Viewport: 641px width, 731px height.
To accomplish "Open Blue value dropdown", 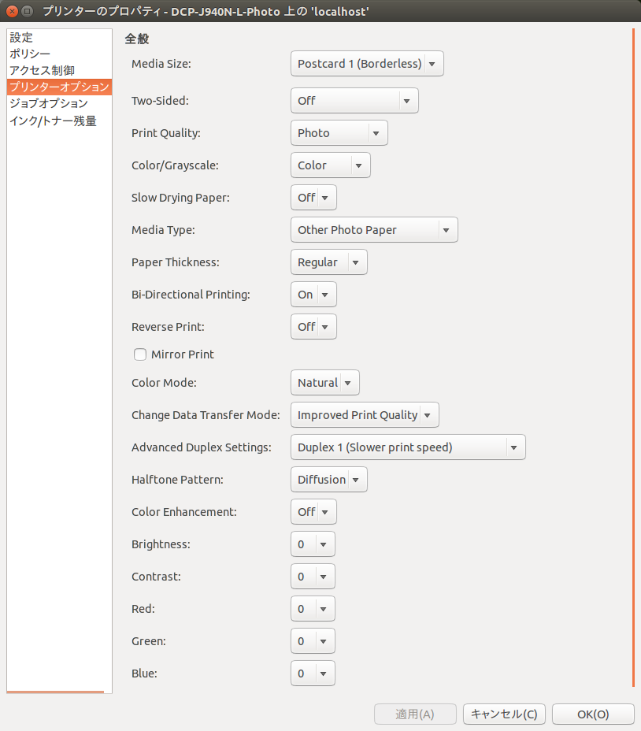I will (313, 673).
